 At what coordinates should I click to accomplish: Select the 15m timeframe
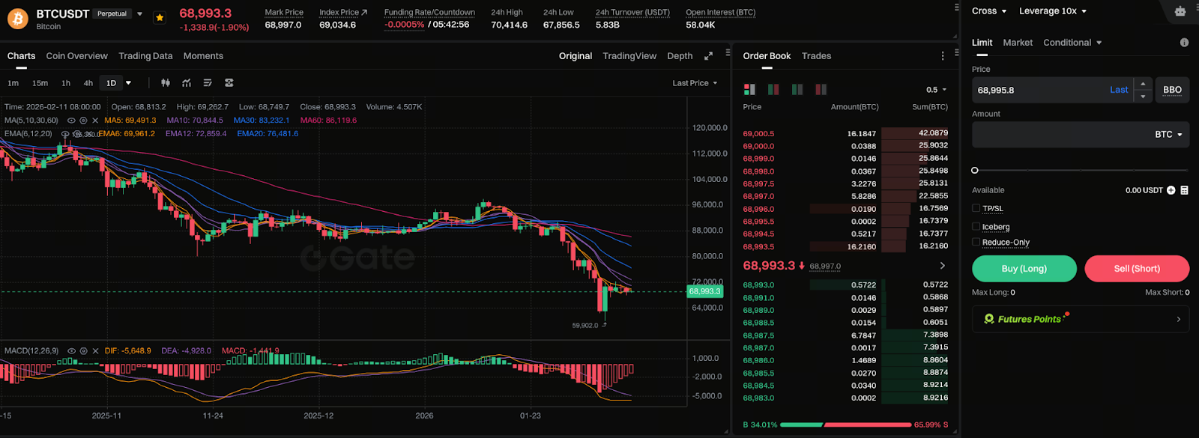(x=40, y=83)
